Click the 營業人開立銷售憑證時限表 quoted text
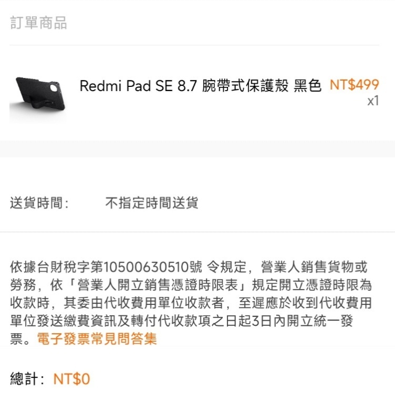 pyautogui.click(x=158, y=285)
